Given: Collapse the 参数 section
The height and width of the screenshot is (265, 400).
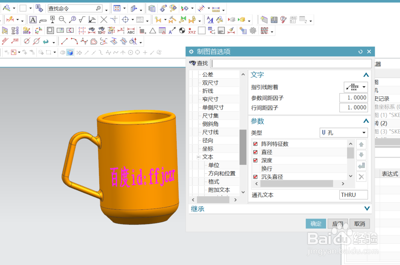Looking at the screenshot, I should (366, 121).
